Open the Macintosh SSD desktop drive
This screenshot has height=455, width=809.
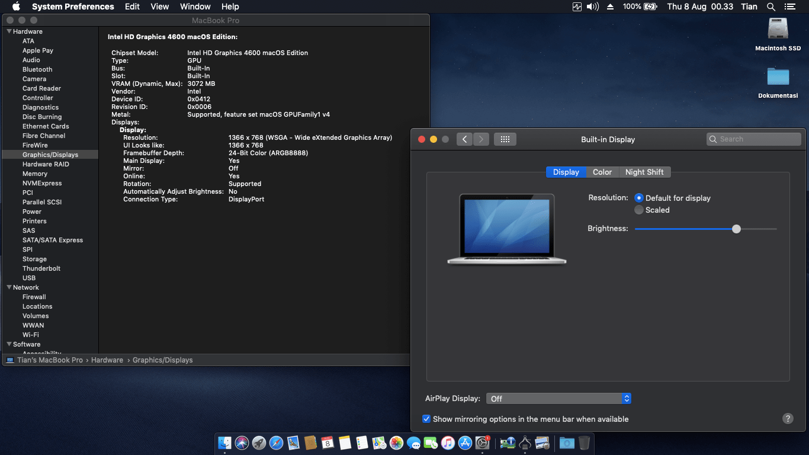coord(778,34)
